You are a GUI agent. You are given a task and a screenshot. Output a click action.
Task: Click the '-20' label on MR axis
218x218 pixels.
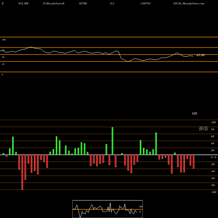click(x=213, y=164)
